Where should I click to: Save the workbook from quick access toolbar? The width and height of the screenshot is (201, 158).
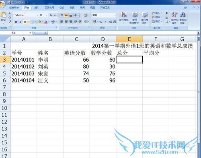point(10,2)
